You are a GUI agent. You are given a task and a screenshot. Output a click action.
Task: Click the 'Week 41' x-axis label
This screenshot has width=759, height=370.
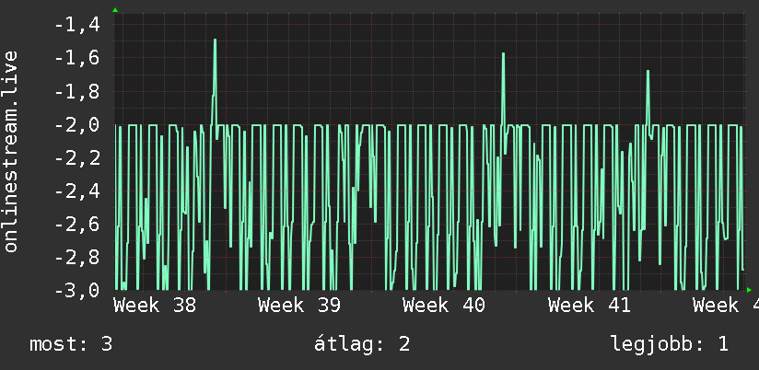click(x=590, y=306)
